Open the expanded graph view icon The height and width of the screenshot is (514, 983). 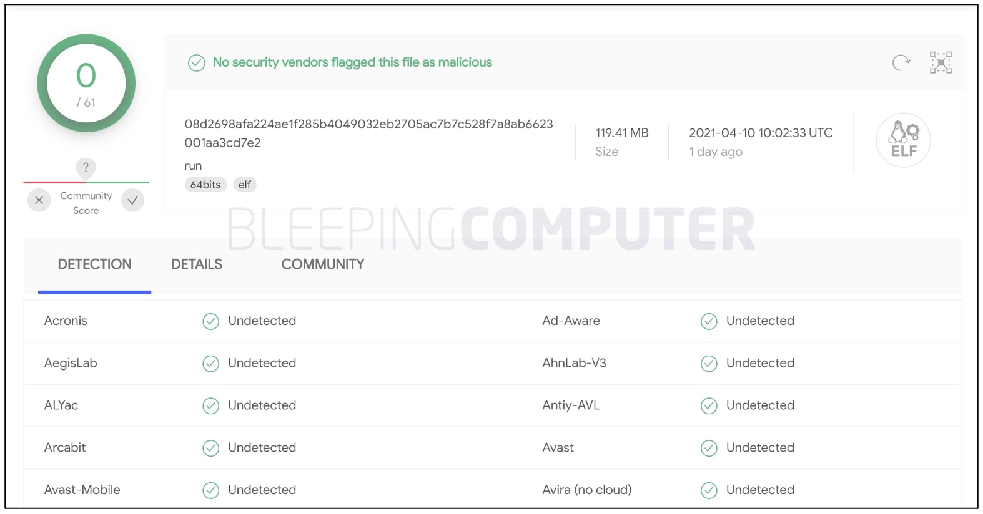coord(940,62)
